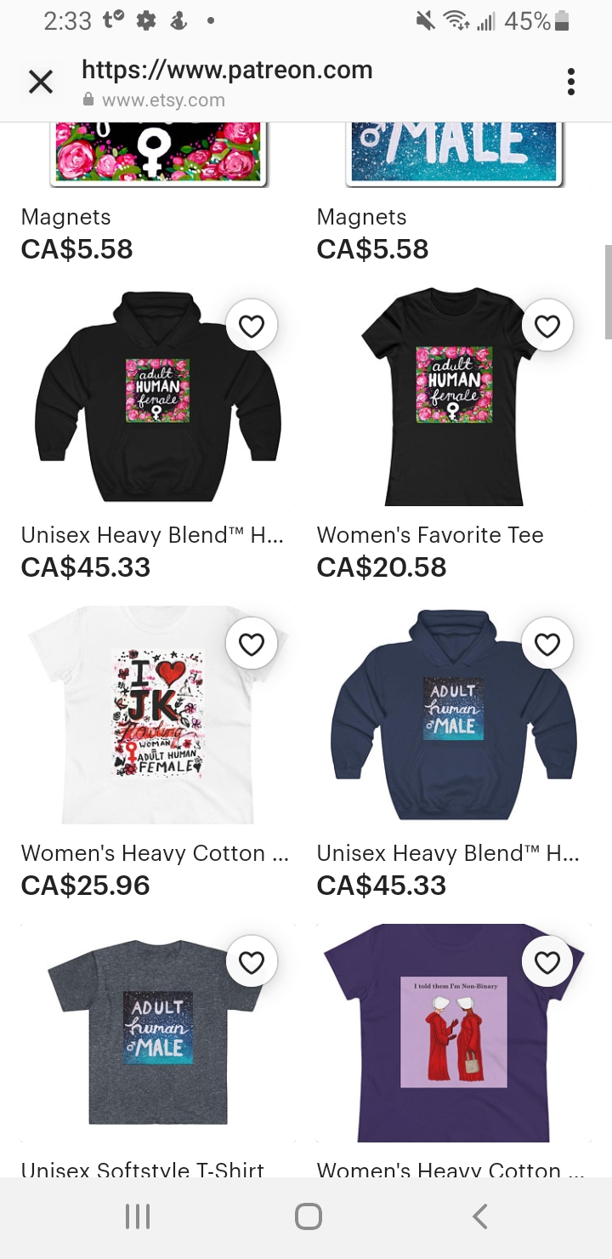This screenshot has width=612, height=1259.
Task: Tap the Android home button
Action: (308, 1216)
